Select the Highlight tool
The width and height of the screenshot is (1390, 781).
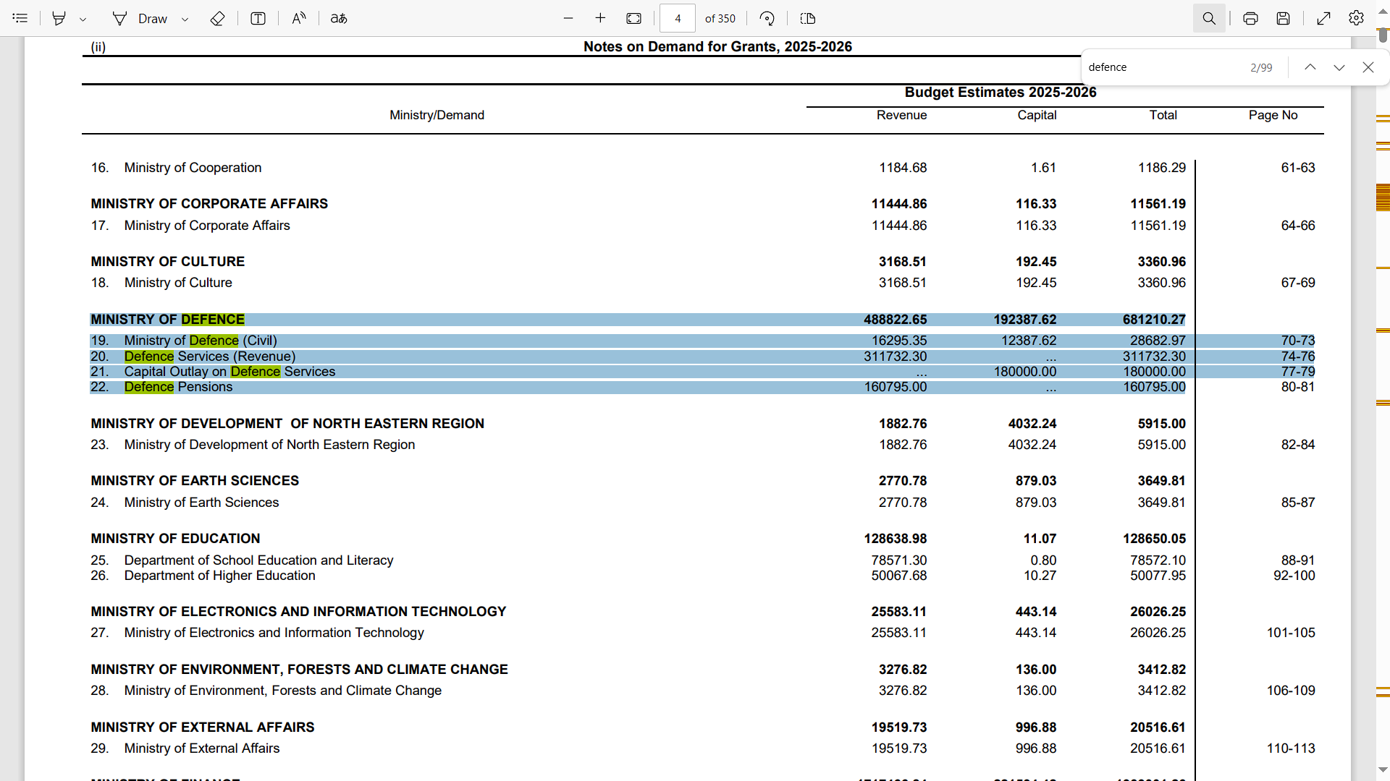pos(59,18)
